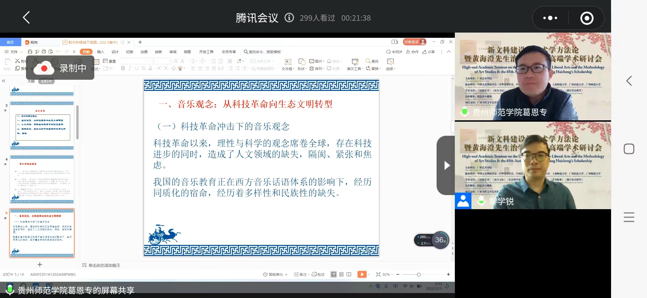Image resolution: width=647 pixels, height=298 pixels.
Task: Open the 设计 design ribbon tab
Action: [115, 52]
